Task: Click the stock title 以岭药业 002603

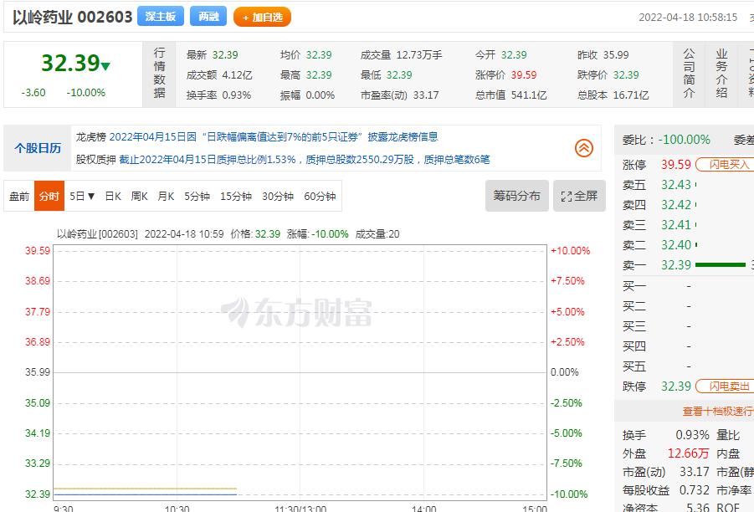Action: pos(72,17)
